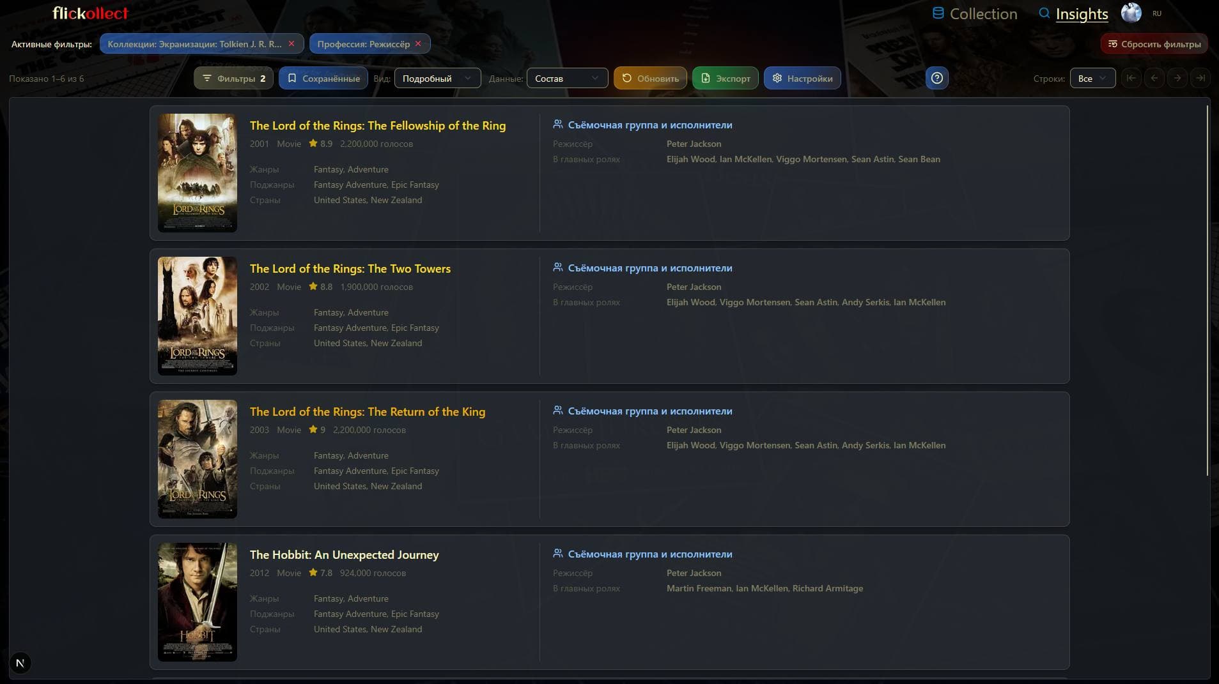Click Peter Jackson on the Fellowship card
Viewport: 1219px width, 684px height.
click(x=694, y=144)
